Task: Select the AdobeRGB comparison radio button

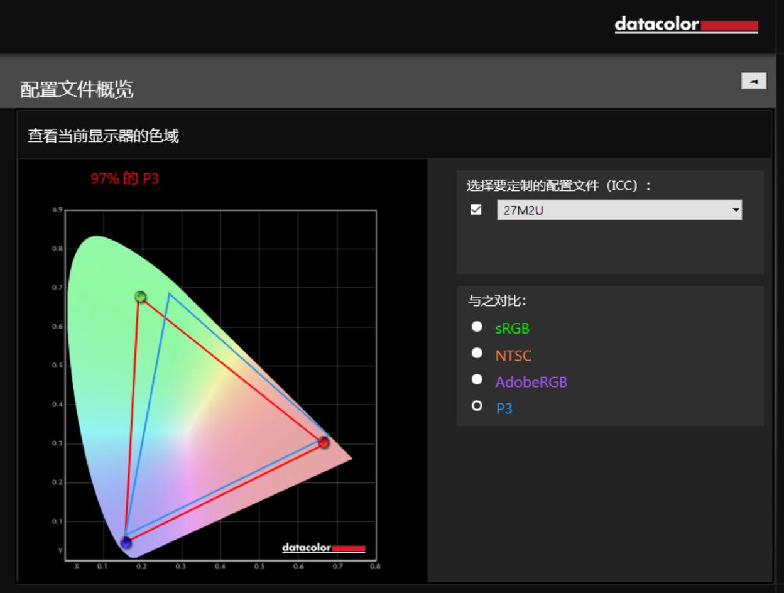Action: (477, 379)
